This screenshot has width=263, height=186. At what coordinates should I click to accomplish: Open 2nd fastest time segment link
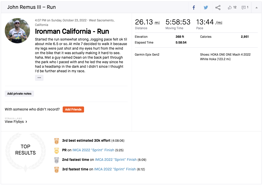116,160
